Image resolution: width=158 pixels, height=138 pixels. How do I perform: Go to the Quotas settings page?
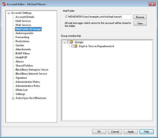[20, 45]
